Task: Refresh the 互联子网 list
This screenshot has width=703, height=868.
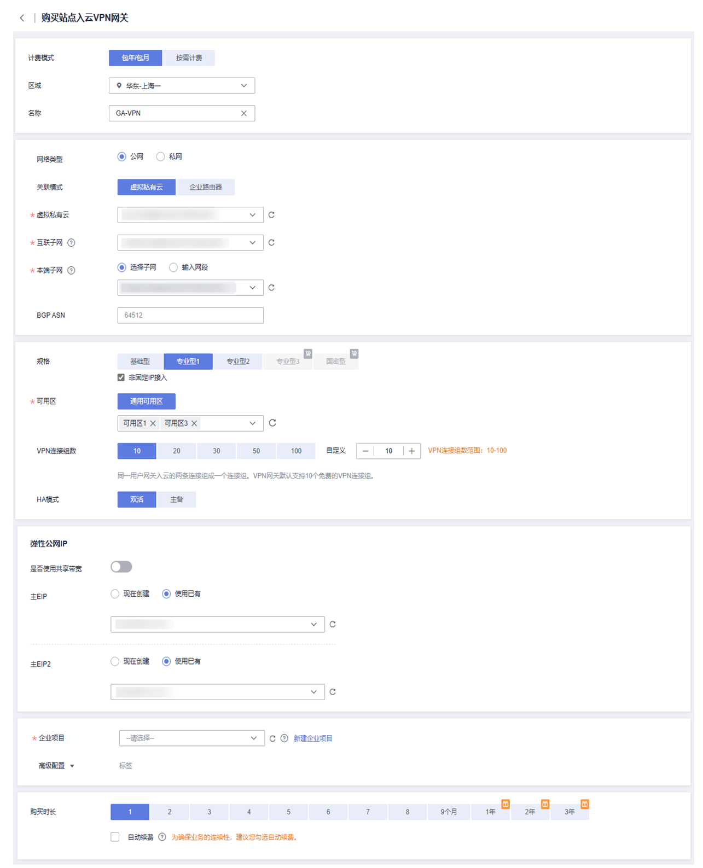Action: coord(271,242)
